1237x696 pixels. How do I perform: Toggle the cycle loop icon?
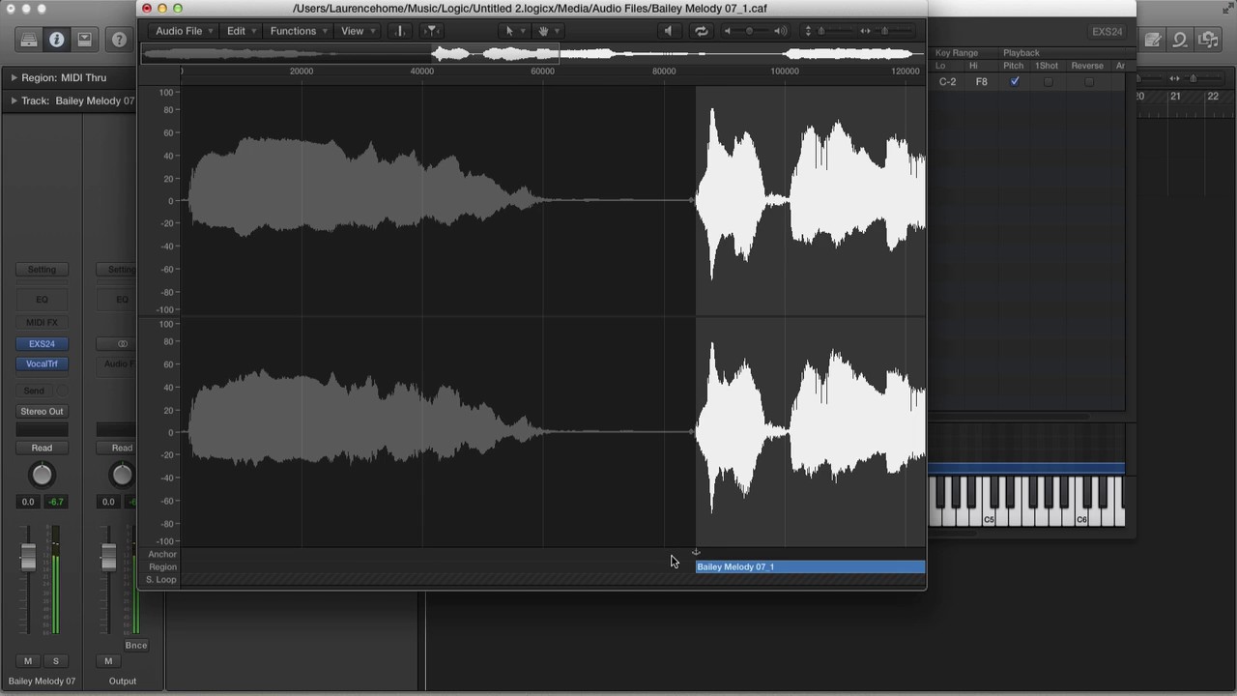point(702,31)
